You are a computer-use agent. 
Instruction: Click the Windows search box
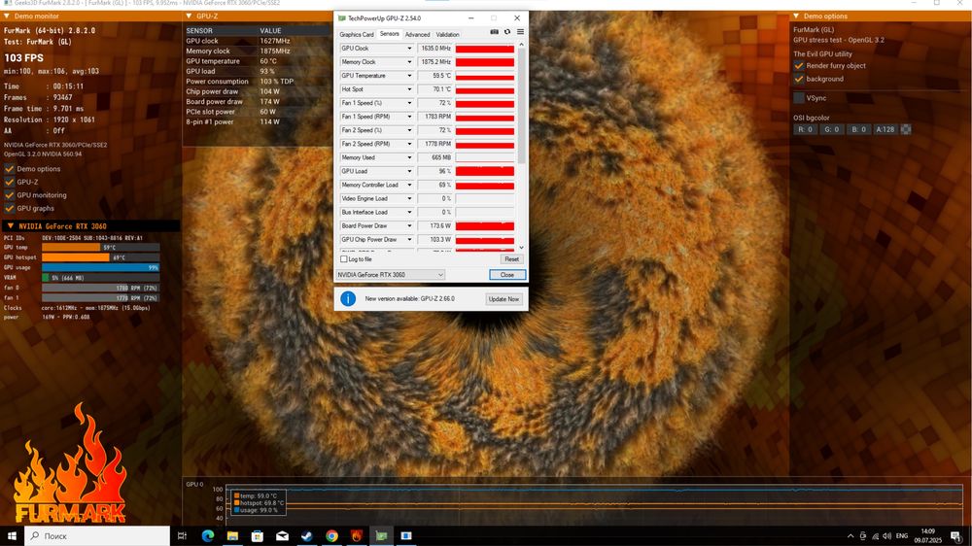click(96, 535)
